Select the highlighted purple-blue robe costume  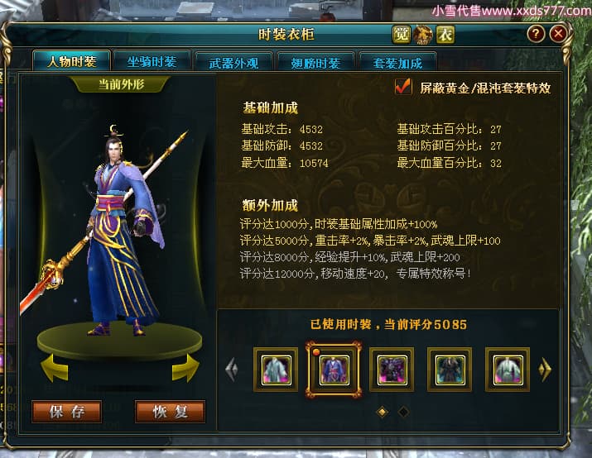[334, 370]
